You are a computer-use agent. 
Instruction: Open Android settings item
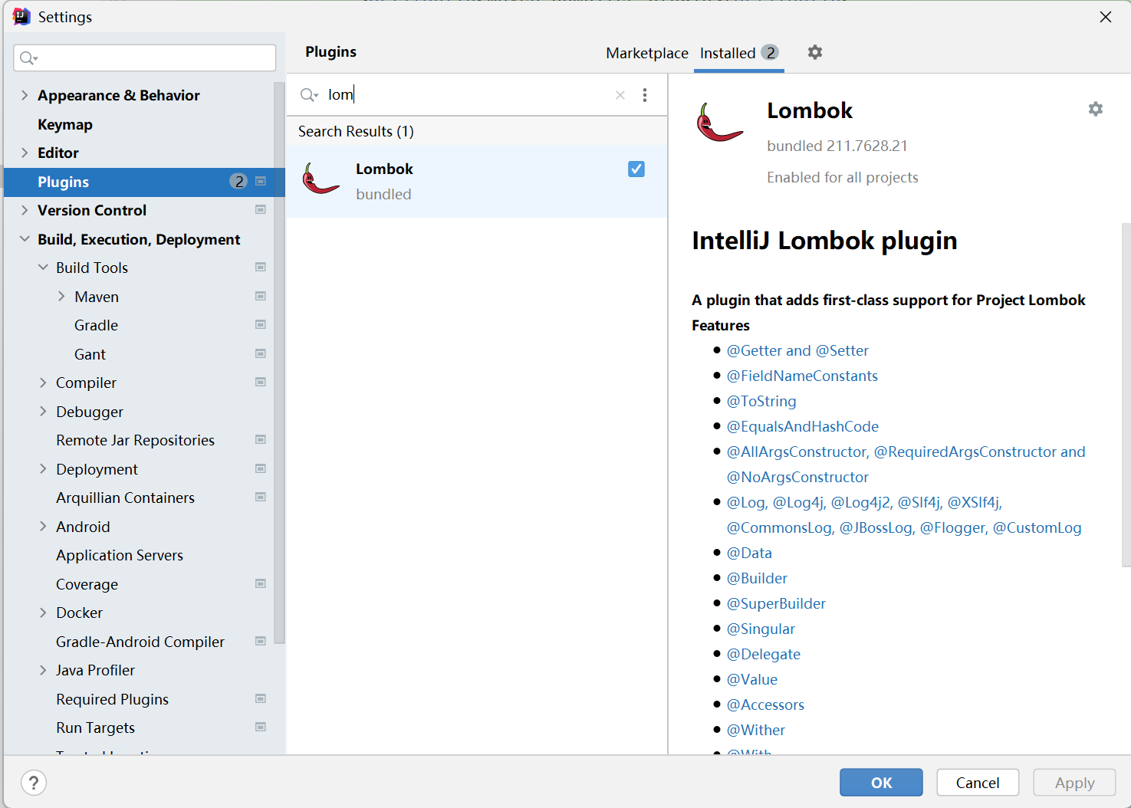[83, 527]
